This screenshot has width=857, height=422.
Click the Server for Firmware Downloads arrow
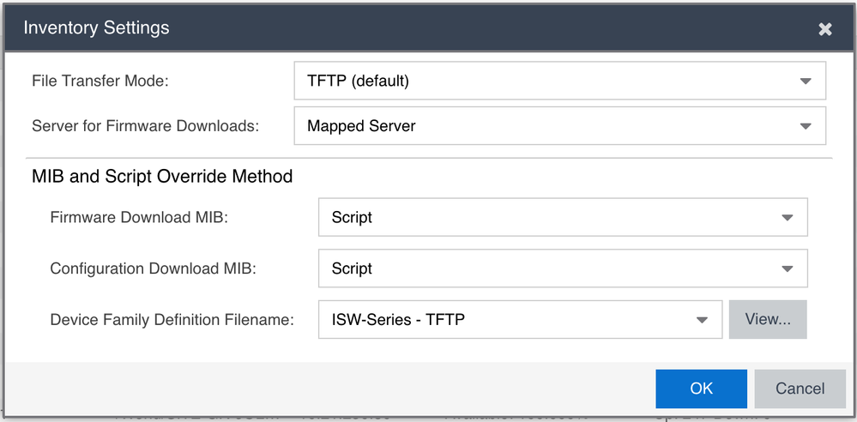click(x=805, y=126)
